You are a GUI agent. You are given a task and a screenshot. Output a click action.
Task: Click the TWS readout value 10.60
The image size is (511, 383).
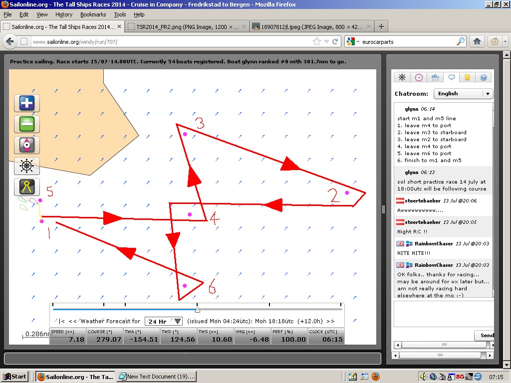coord(222,339)
